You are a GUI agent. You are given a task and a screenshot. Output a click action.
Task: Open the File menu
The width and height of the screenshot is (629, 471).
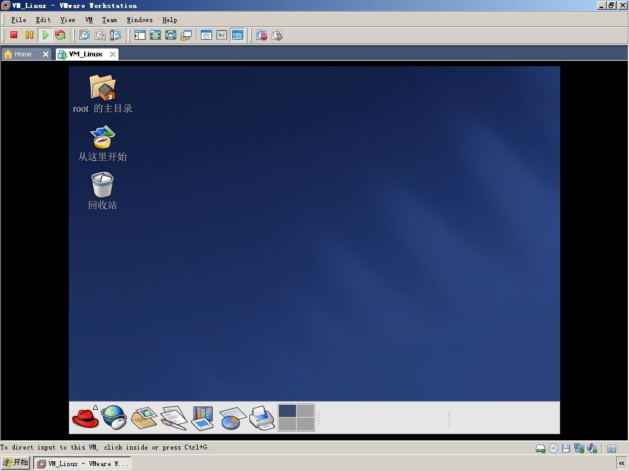(18, 20)
